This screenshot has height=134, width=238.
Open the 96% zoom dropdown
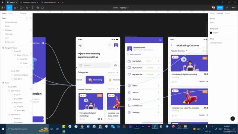(x=234, y=7)
